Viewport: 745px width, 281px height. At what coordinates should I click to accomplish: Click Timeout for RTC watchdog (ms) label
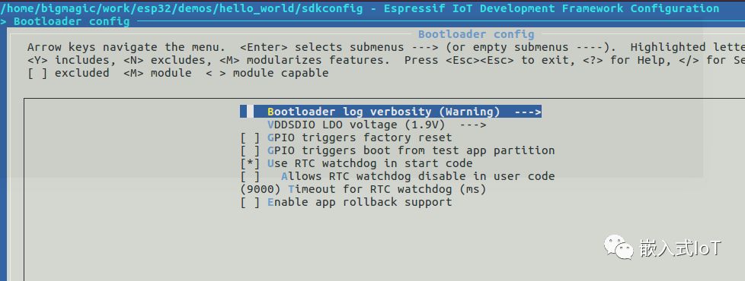387,189
